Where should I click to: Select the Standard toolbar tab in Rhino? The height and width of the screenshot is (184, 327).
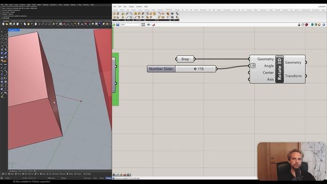[x=6, y=21]
